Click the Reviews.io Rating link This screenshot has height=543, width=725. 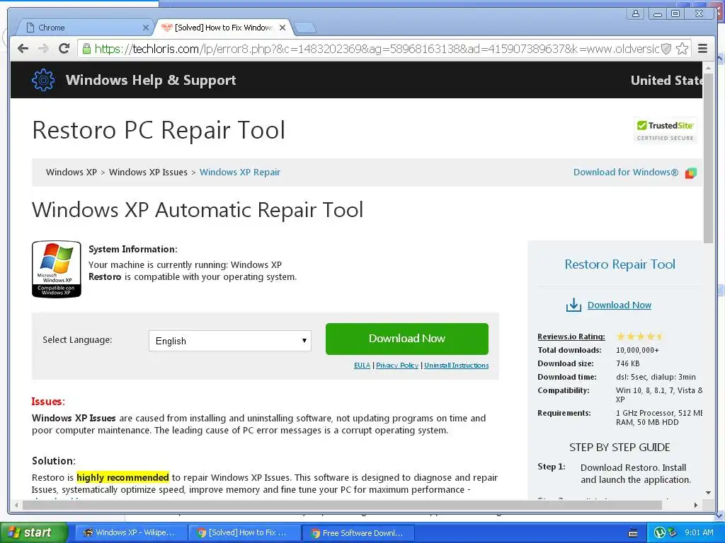pos(571,337)
